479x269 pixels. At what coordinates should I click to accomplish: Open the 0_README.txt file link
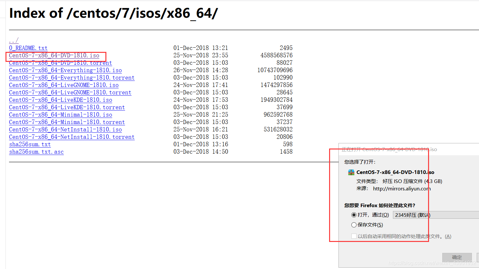tap(28, 48)
